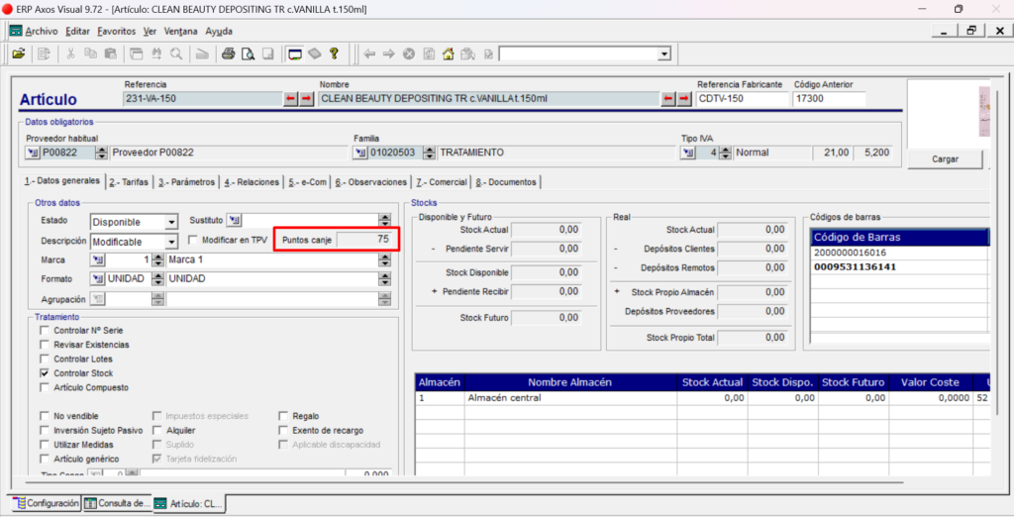
Task: Tick the Regalo checkbox
Action: pos(283,416)
